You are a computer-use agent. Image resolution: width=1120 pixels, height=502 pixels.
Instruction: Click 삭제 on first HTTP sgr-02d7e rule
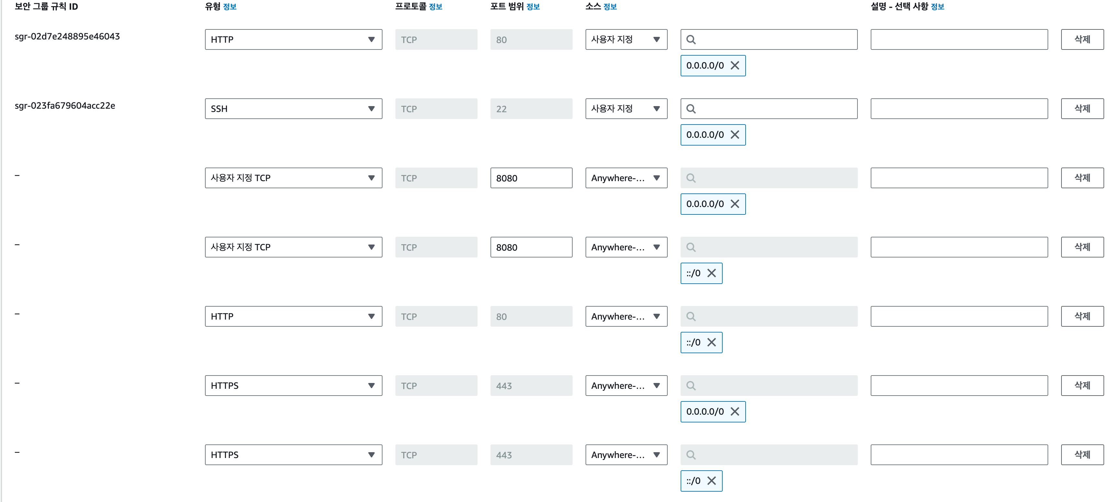click(x=1082, y=39)
